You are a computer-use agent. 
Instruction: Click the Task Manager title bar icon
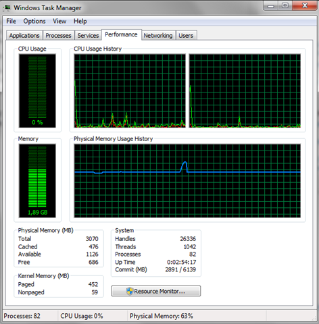[x=7, y=8]
